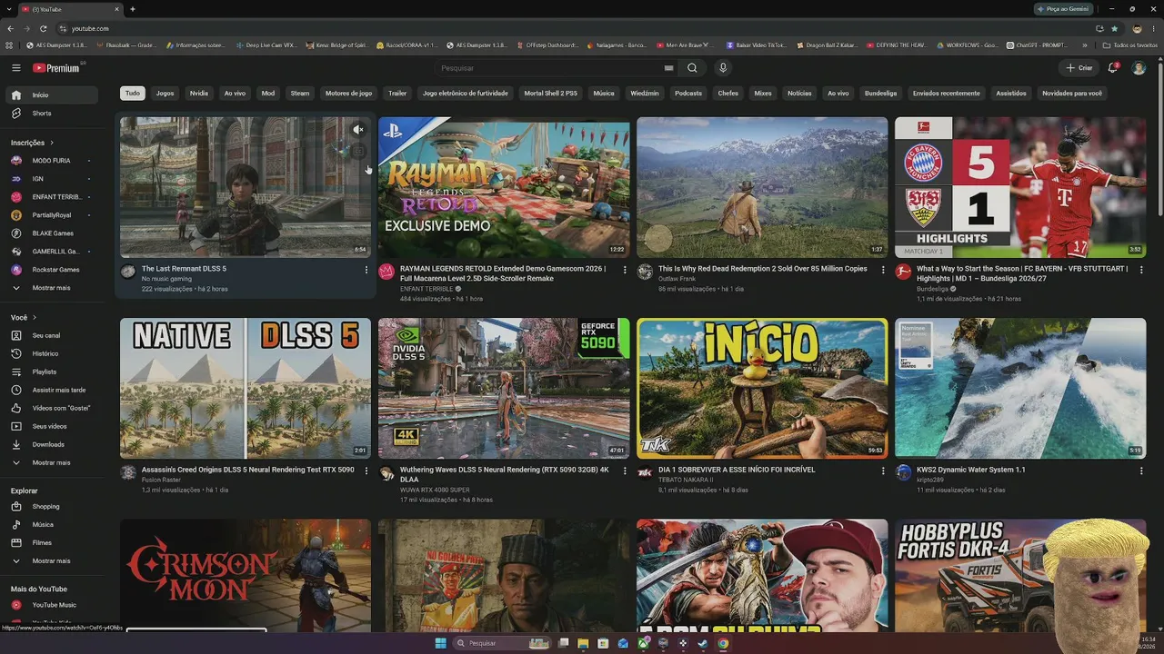Viewport: 1164px width, 654px height.
Task: Select the Mortal Shell 2 PS5 chip
Action: click(x=551, y=94)
